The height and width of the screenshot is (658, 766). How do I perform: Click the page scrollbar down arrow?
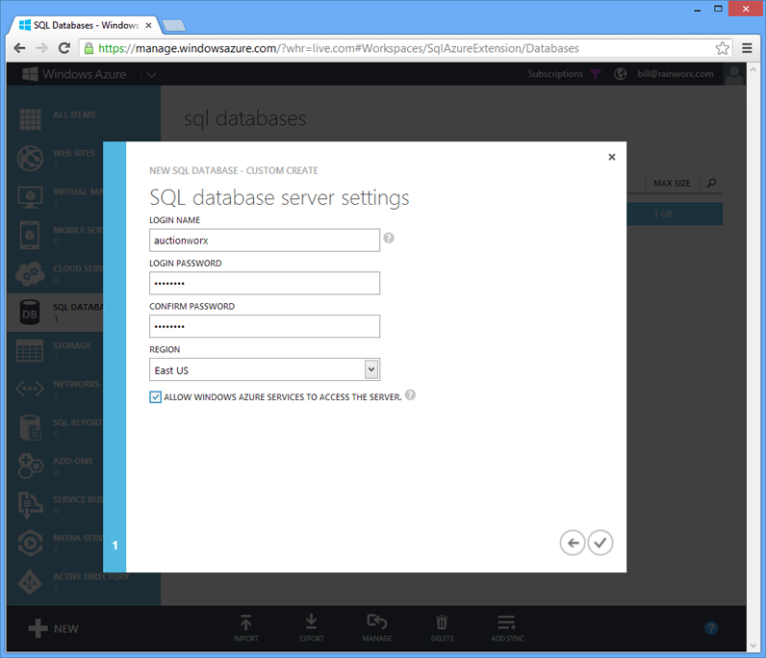pos(753,645)
